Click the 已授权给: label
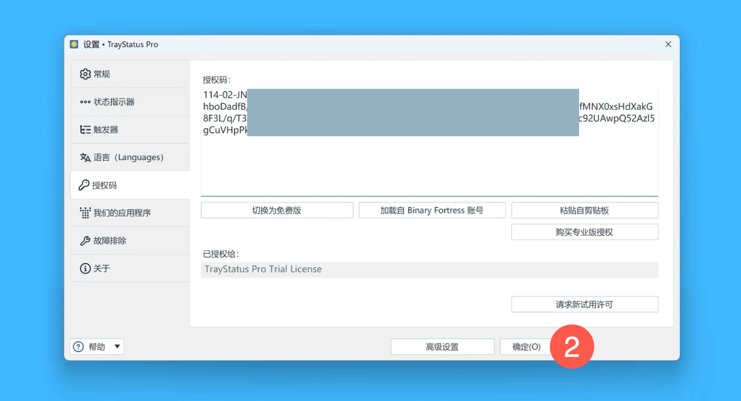Viewport: 741px width, 401px height. [221, 254]
